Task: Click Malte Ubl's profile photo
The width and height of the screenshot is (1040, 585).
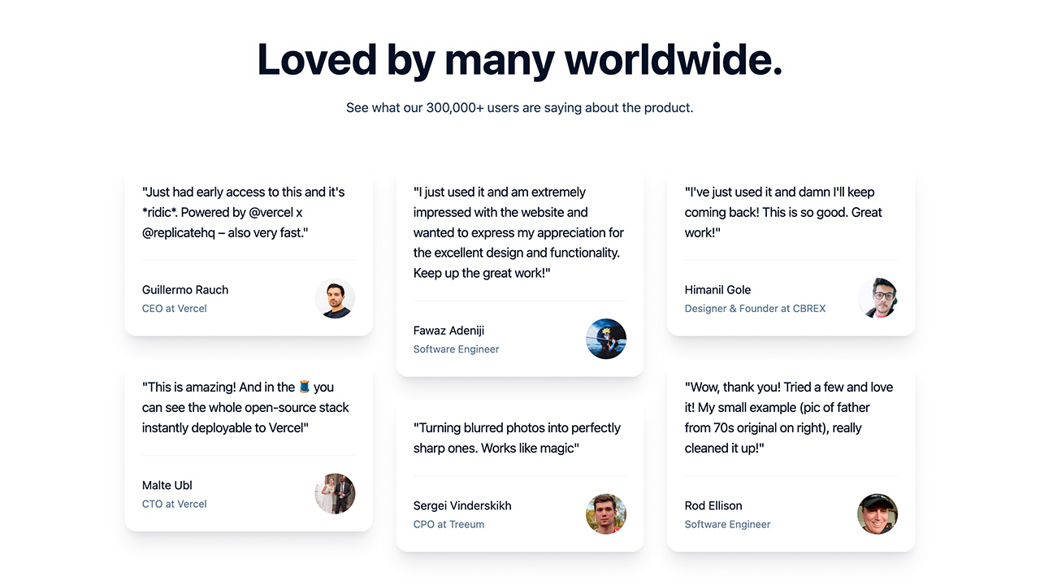Action: [x=335, y=494]
